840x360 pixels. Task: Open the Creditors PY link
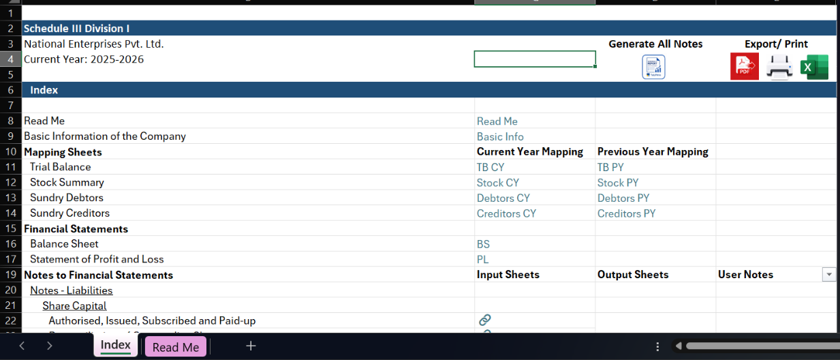(626, 213)
